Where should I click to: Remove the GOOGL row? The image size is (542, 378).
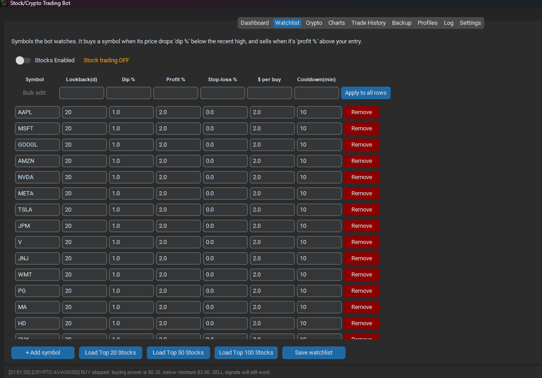pyautogui.click(x=362, y=145)
